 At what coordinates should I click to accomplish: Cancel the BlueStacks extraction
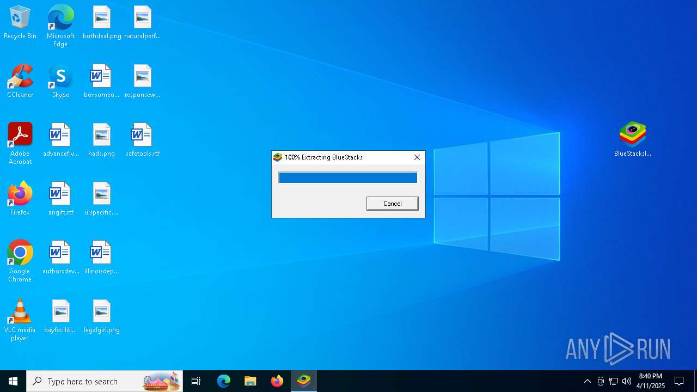coord(393,204)
